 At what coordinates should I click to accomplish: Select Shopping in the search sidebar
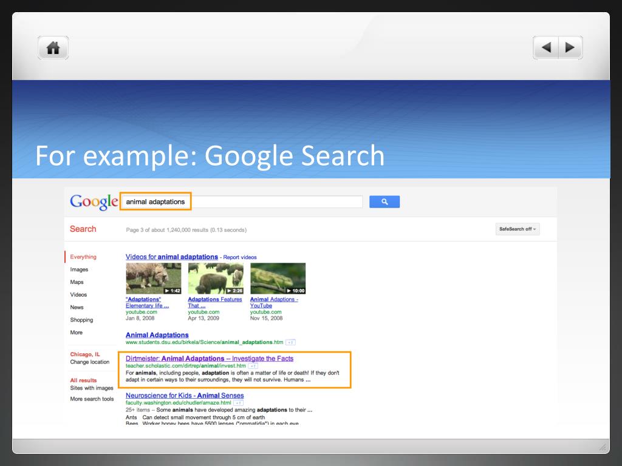point(81,320)
